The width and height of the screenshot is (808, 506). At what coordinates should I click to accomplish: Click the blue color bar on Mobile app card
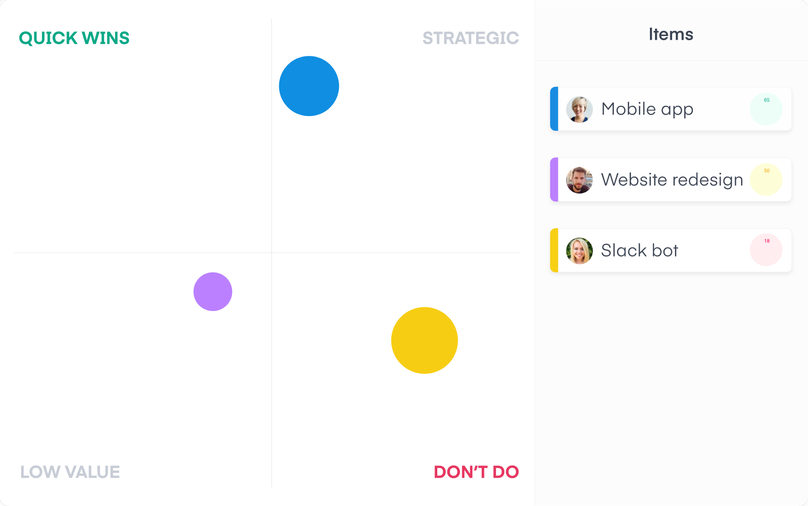(553, 109)
